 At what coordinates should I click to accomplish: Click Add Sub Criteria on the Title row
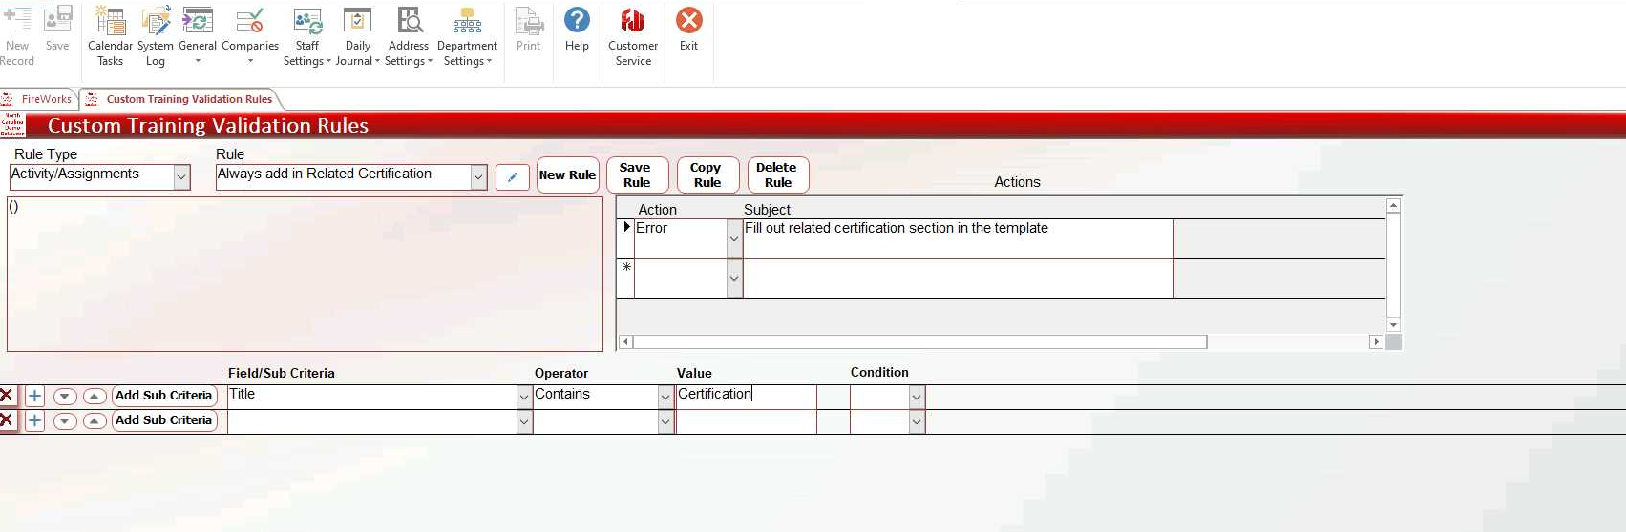[x=164, y=396]
